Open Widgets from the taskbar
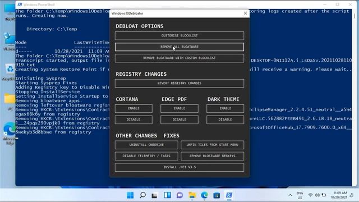 coord(167,195)
